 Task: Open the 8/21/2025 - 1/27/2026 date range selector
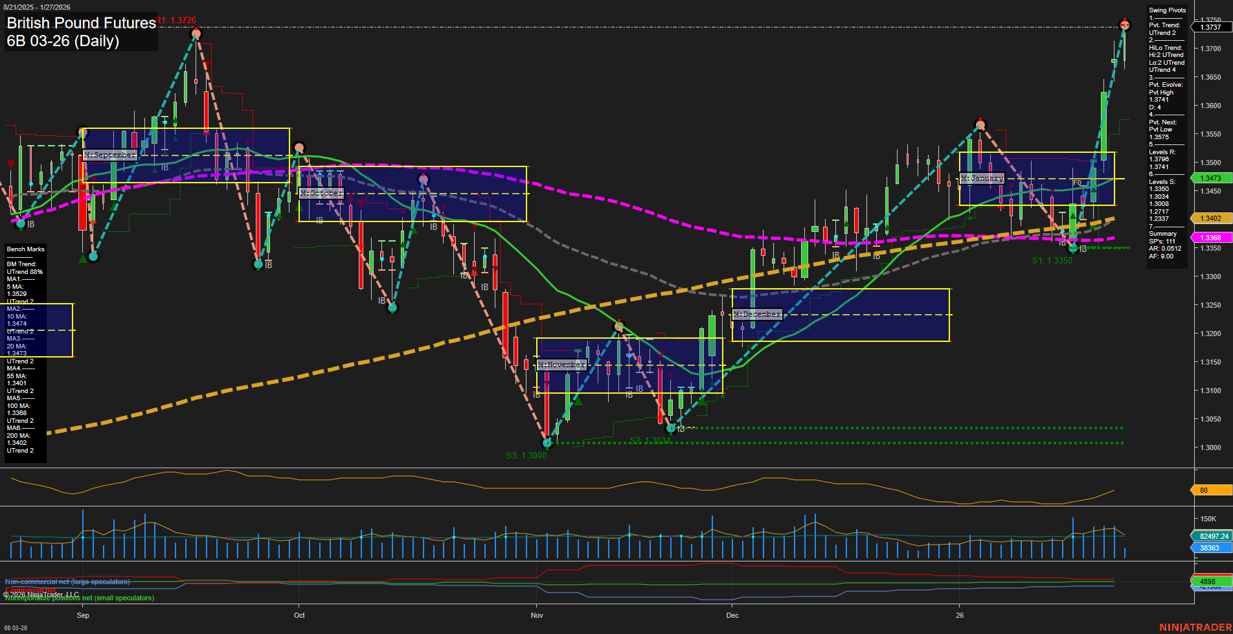[x=37, y=6]
